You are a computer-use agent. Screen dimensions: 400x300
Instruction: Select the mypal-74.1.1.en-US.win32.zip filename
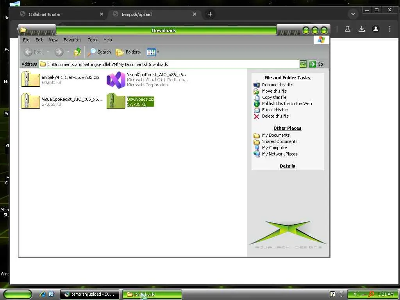click(70, 77)
